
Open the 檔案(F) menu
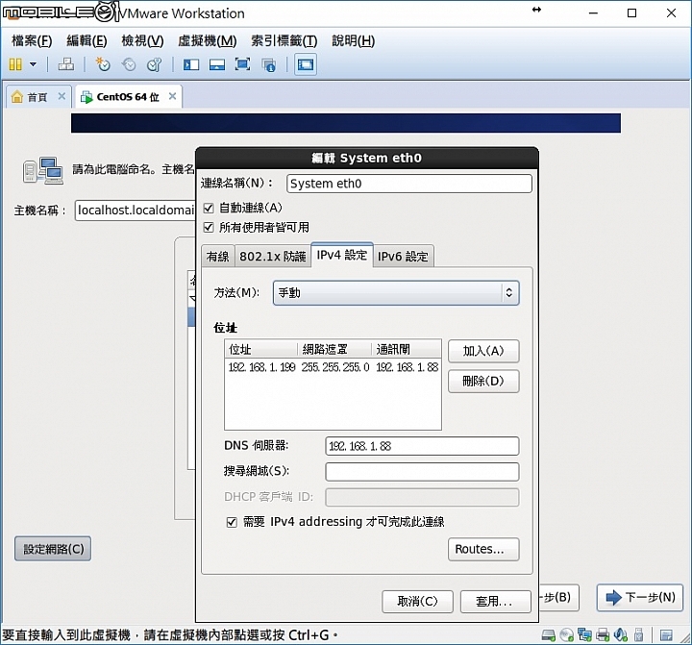(x=32, y=41)
